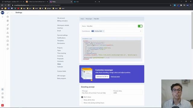Click the plus icon under the logo
The height and width of the screenshot is (108, 193).
coord(2,17)
